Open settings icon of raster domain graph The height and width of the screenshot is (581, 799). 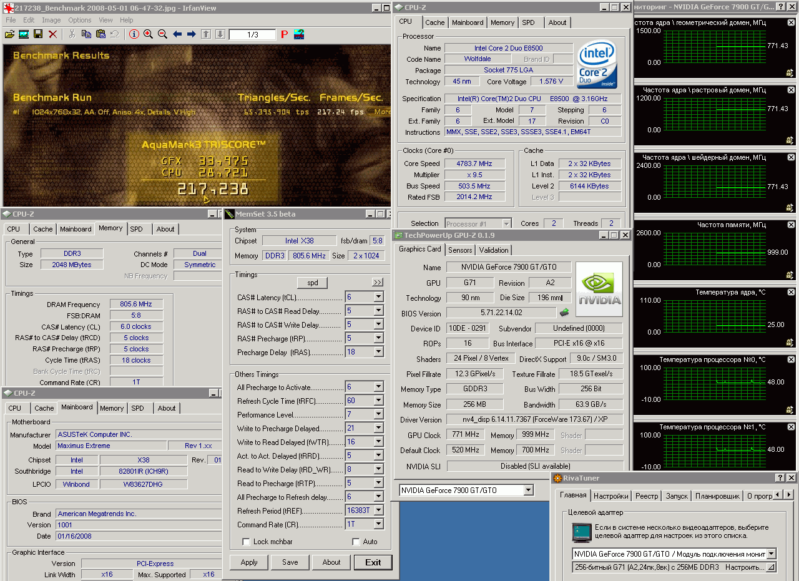coord(790,140)
